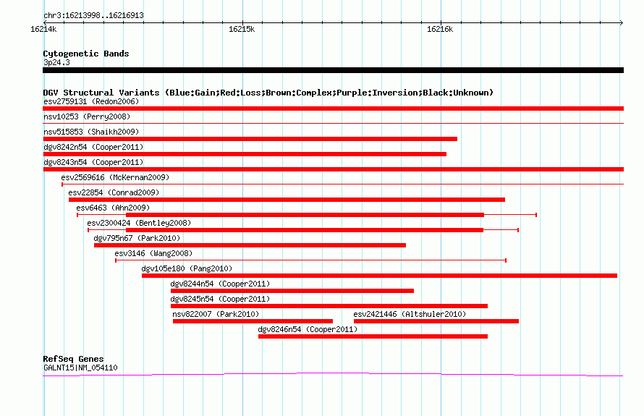Click the thin red line under esv2569616
The width and height of the screenshot is (644, 416).
(x=342, y=184)
